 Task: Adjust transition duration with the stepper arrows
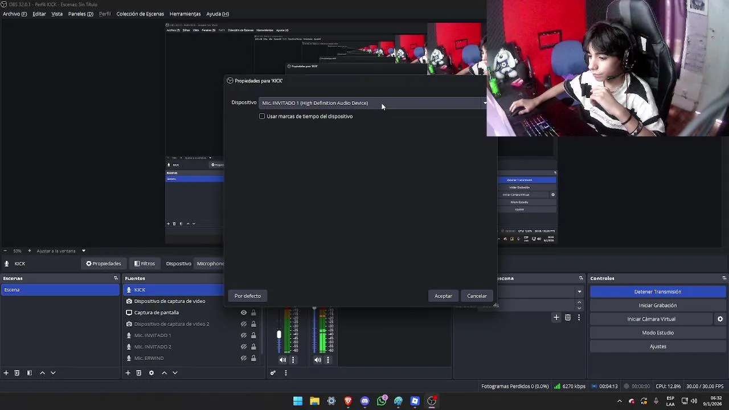(579, 305)
